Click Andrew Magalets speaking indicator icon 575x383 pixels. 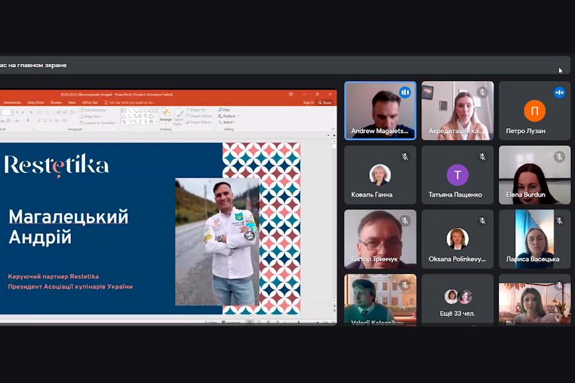tap(405, 93)
